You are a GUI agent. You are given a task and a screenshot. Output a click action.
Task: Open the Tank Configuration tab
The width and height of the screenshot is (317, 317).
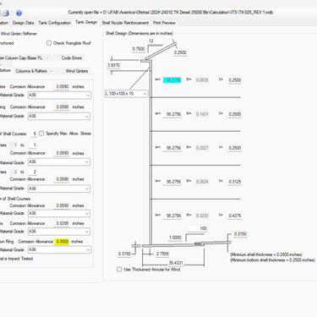click(55, 23)
